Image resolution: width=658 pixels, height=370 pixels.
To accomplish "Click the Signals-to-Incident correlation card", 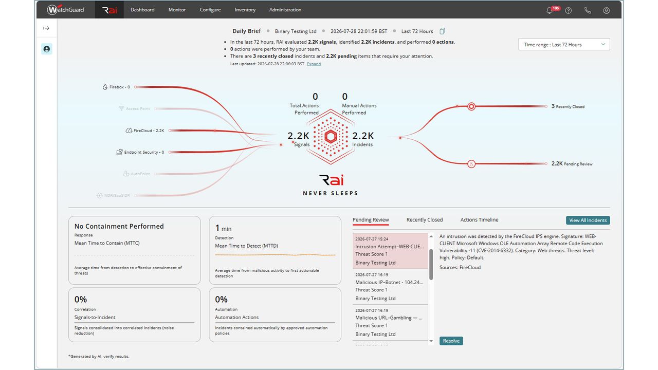I will point(134,314).
